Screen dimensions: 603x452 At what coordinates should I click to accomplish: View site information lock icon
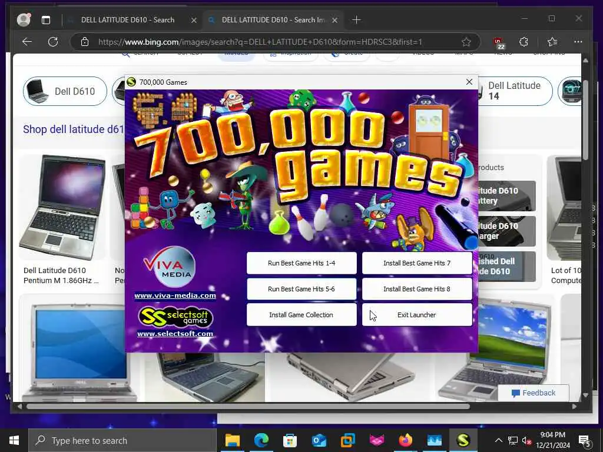pos(85,42)
